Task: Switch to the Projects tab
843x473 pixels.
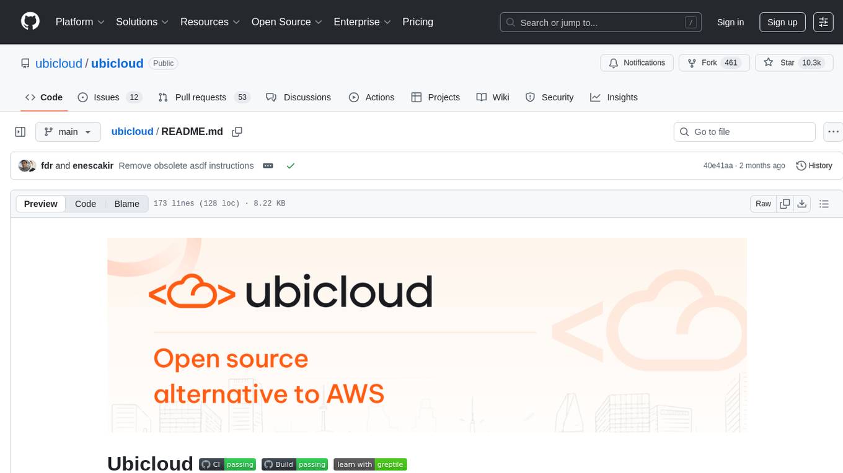Action: pos(435,97)
